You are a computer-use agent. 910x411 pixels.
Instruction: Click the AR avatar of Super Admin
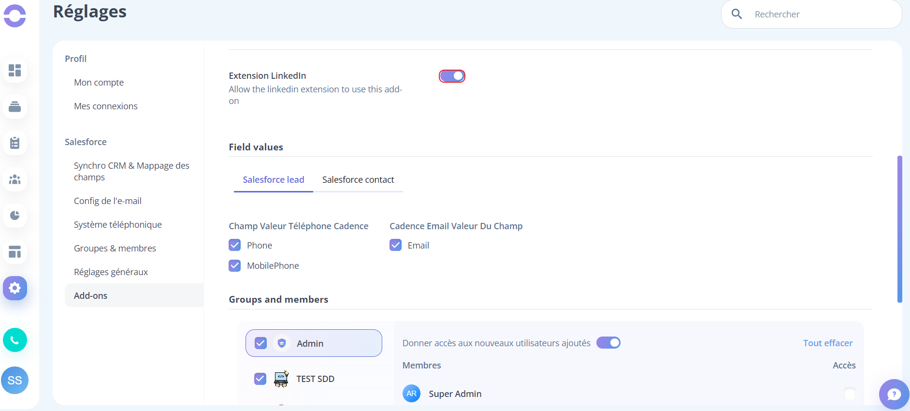click(x=412, y=394)
